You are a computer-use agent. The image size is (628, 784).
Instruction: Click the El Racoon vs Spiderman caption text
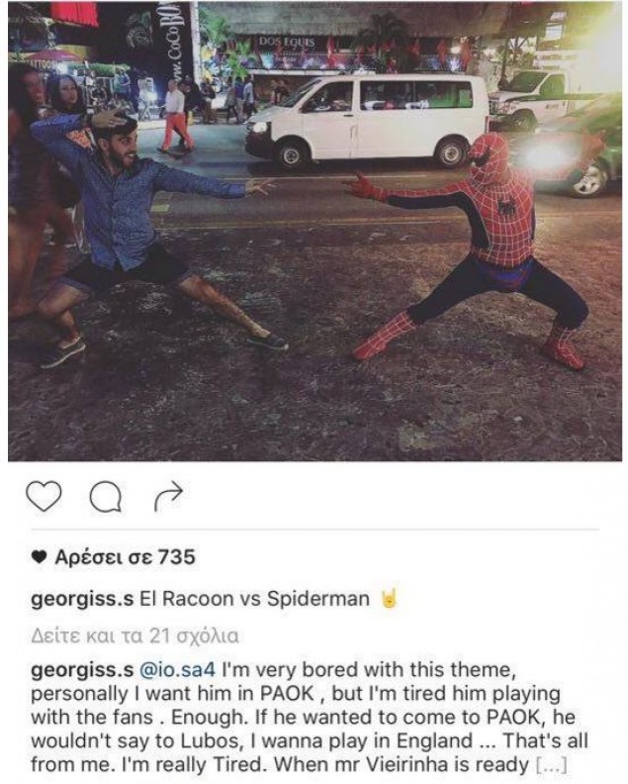tap(254, 599)
